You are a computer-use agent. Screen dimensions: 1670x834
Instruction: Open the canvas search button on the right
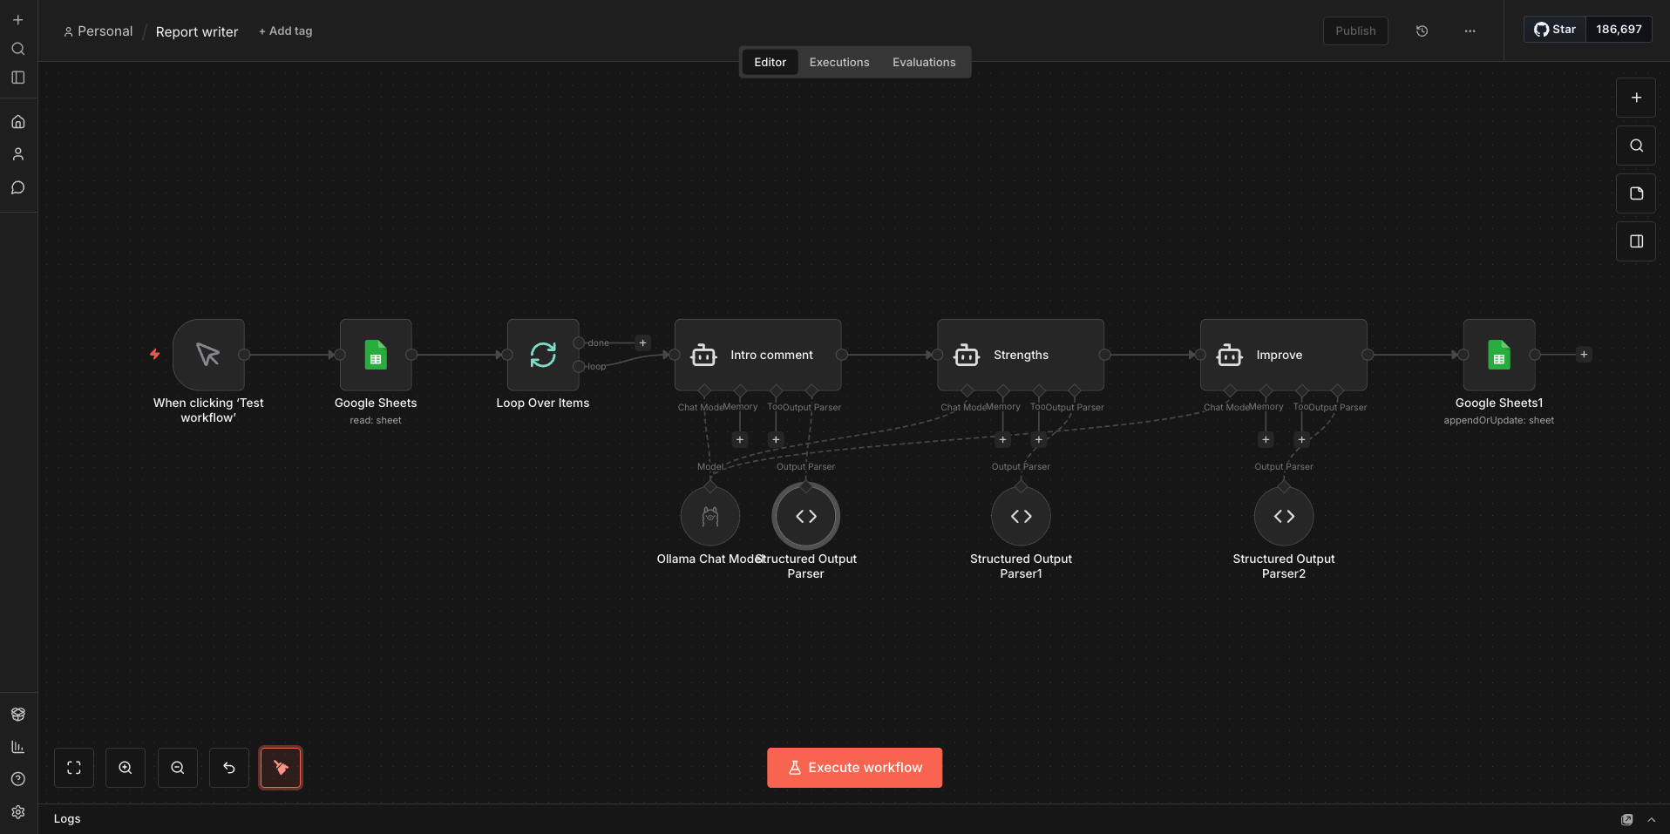(x=1636, y=146)
